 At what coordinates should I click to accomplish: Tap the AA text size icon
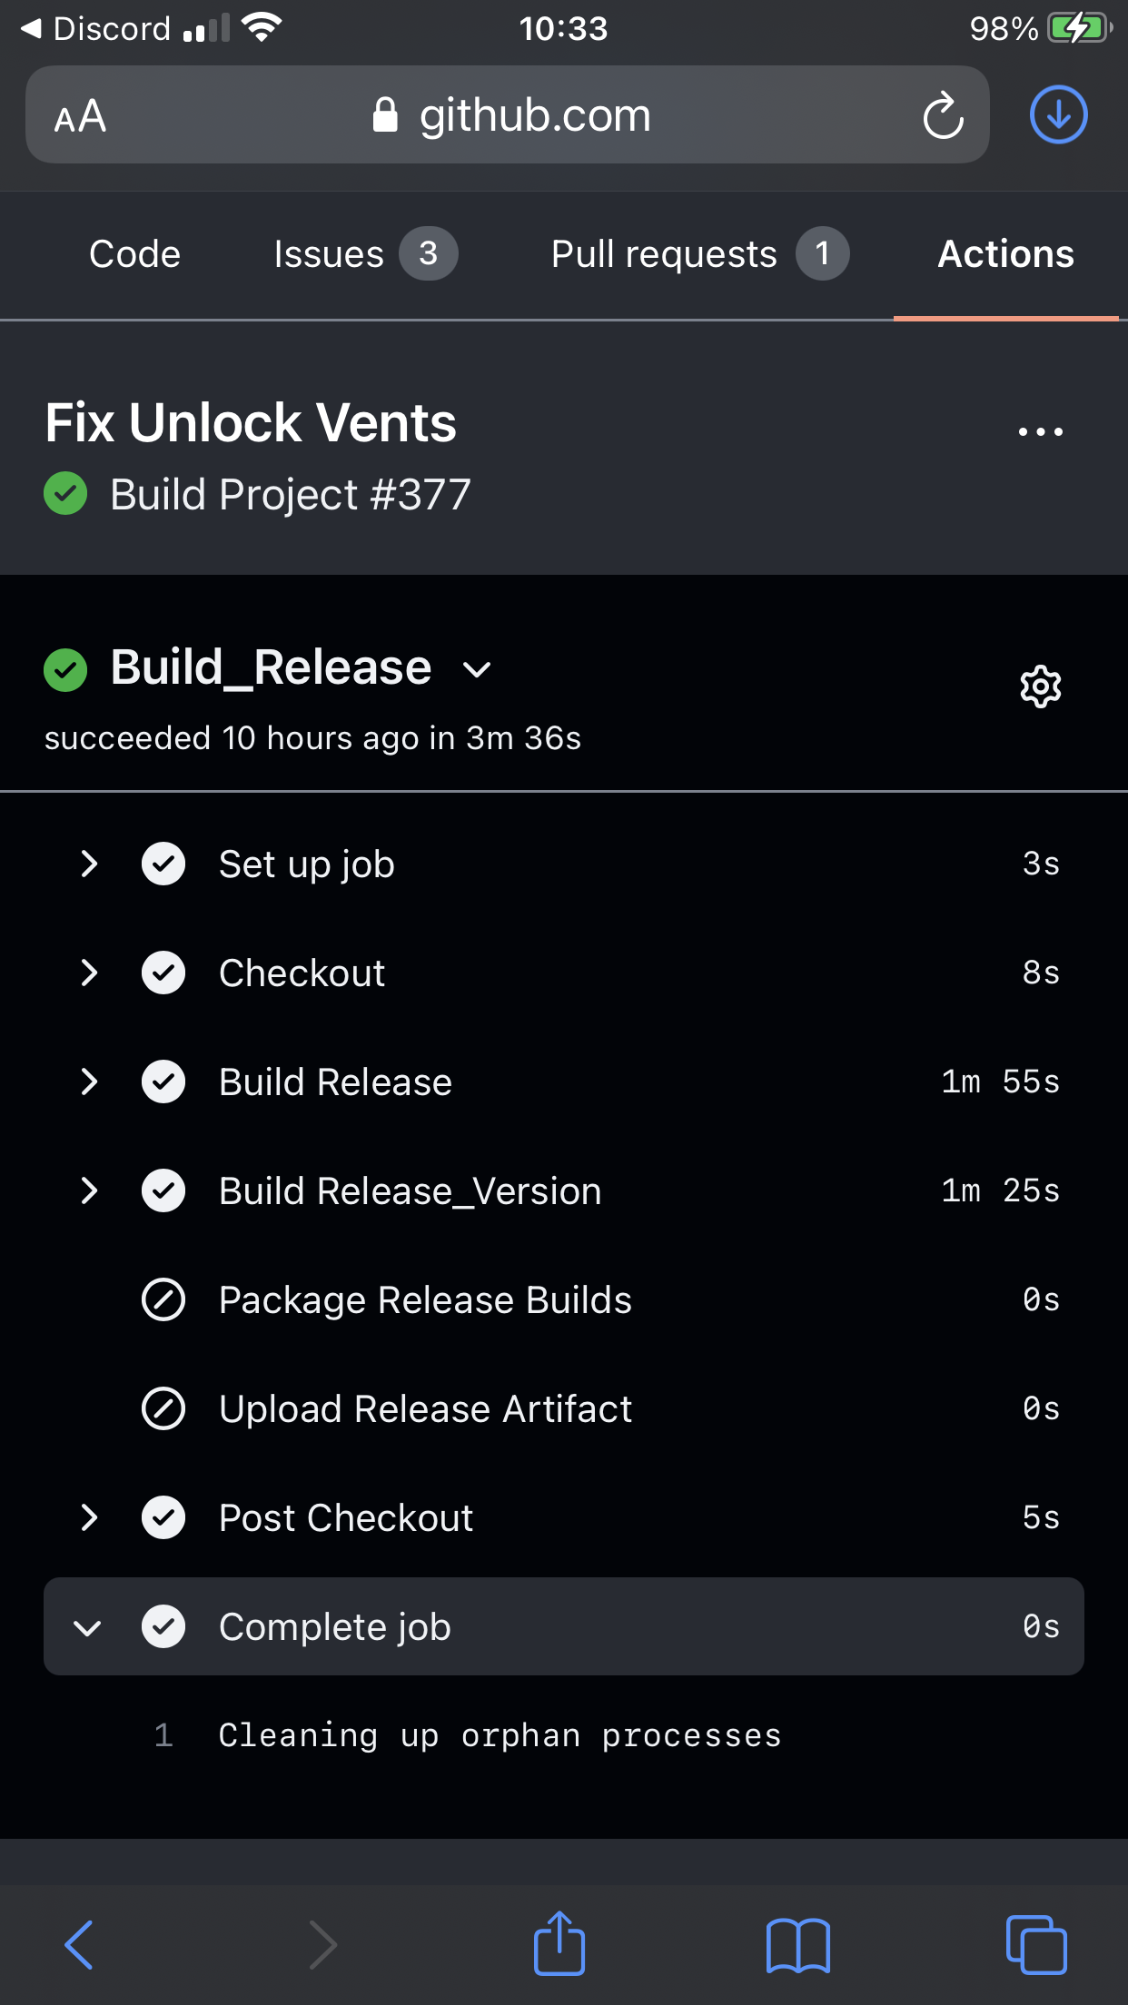tap(80, 116)
